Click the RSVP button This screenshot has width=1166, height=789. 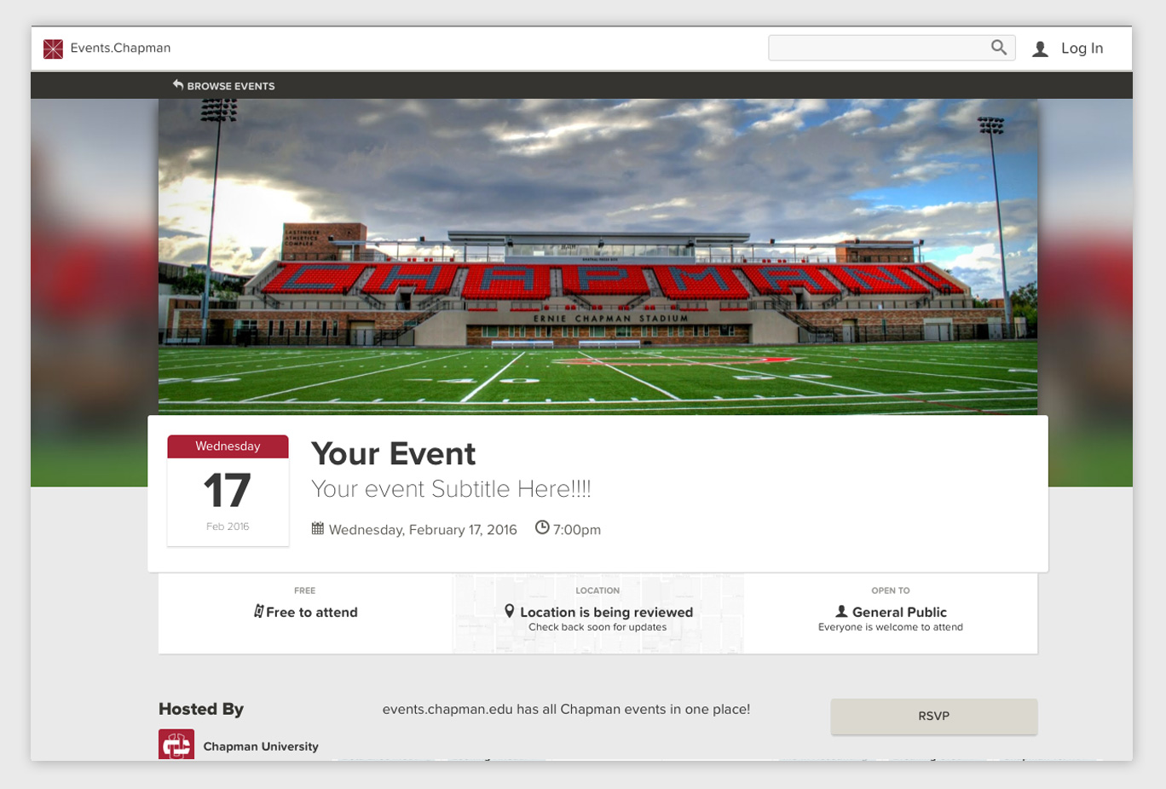[x=934, y=716]
